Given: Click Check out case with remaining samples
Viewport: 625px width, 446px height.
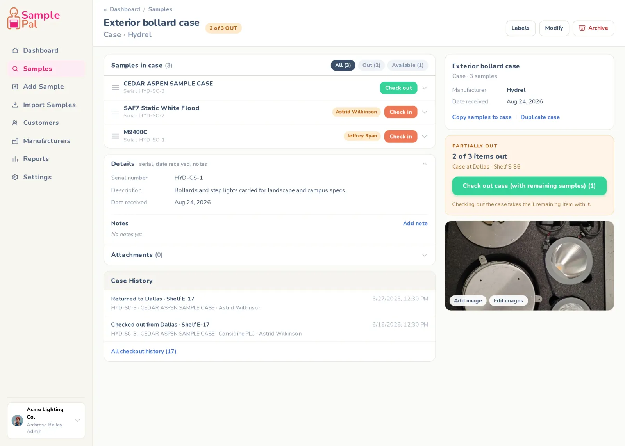Looking at the screenshot, I should (529, 186).
